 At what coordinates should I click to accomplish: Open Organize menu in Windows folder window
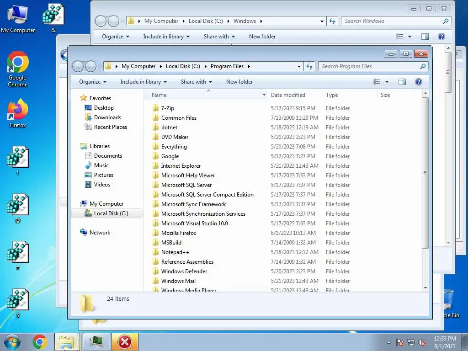point(116,37)
